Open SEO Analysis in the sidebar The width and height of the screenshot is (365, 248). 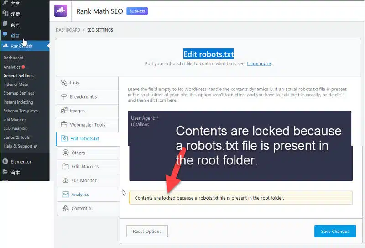coord(15,128)
